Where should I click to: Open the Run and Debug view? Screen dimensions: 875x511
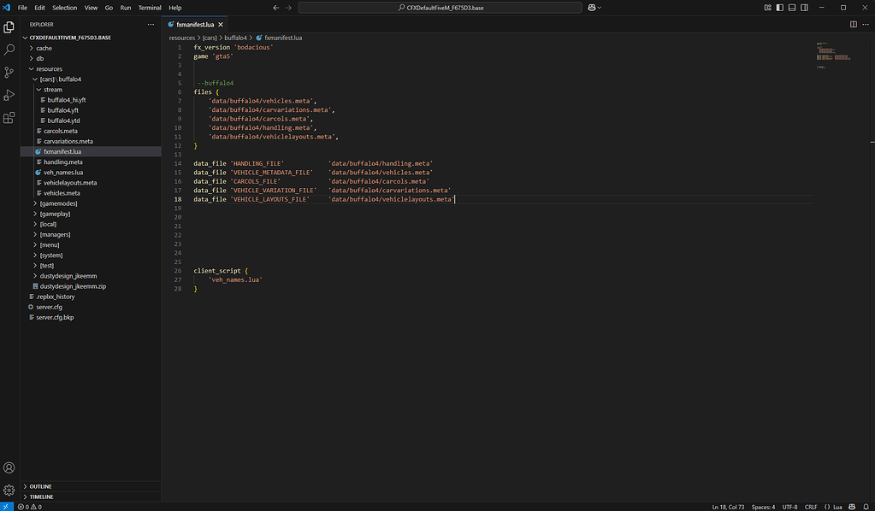(9, 95)
